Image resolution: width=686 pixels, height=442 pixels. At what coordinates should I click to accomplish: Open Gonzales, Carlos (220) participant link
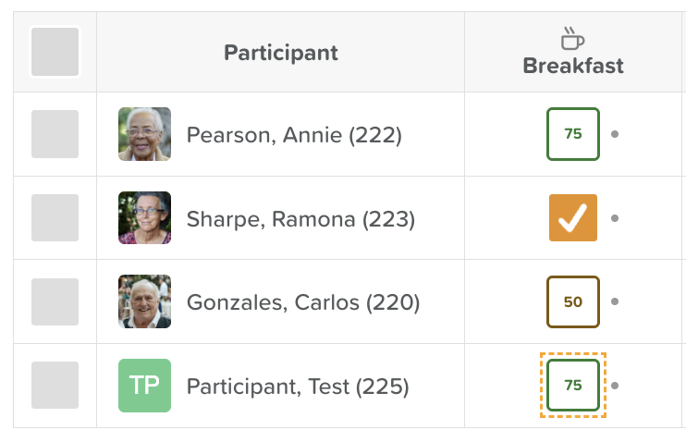pyautogui.click(x=303, y=302)
